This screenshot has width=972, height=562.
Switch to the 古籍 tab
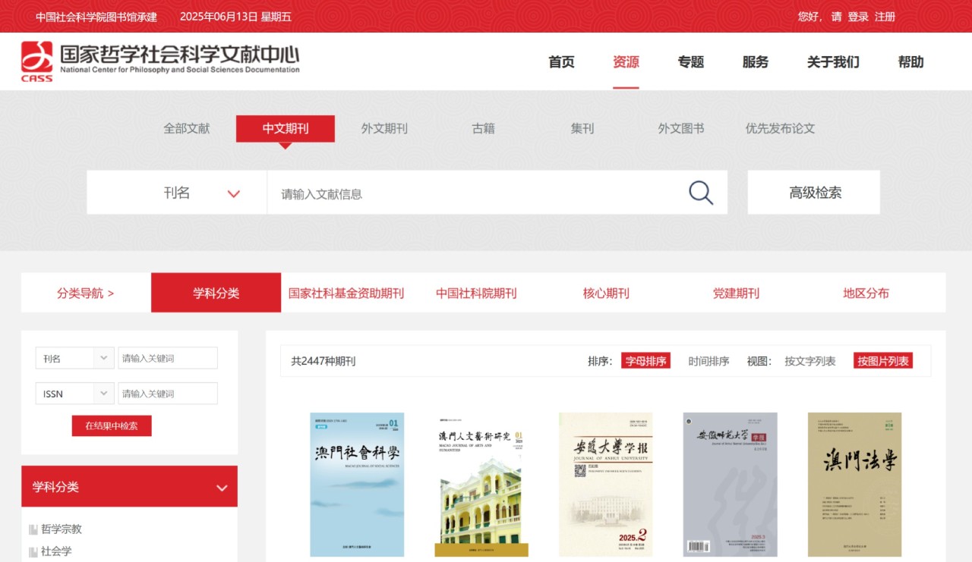click(x=483, y=129)
